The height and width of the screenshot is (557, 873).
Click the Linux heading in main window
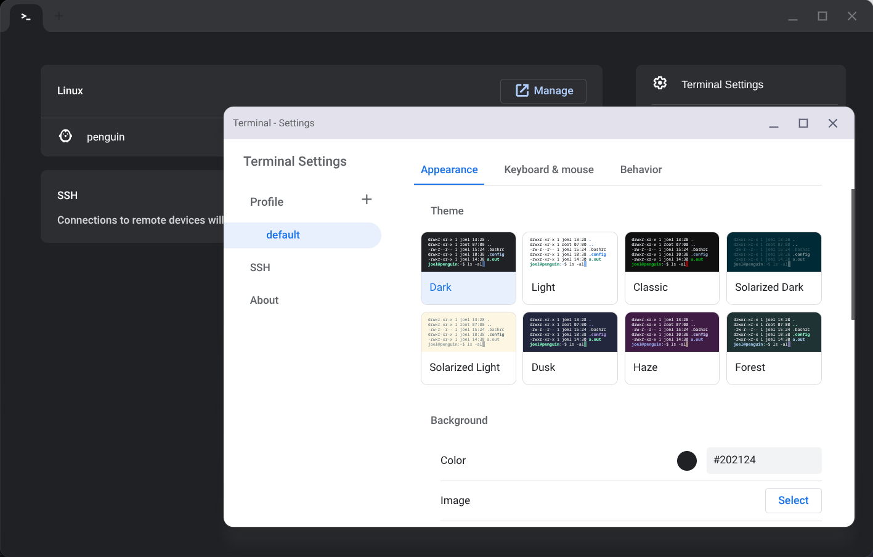point(70,91)
